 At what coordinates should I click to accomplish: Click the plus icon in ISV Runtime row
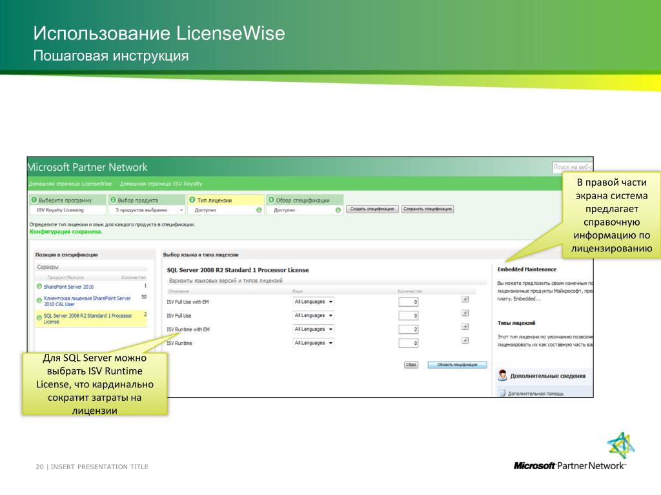tap(465, 340)
